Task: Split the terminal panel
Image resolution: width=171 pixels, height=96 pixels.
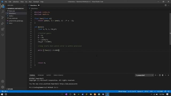Action: [x=160, y=75]
